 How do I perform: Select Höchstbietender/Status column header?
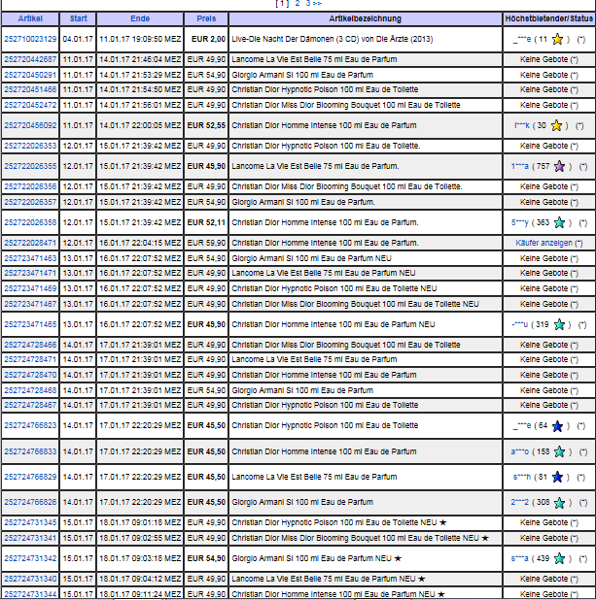click(549, 18)
